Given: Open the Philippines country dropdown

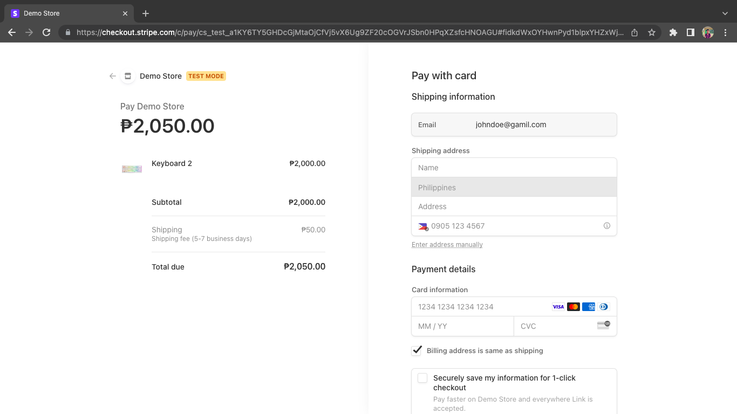Looking at the screenshot, I should coord(514,188).
